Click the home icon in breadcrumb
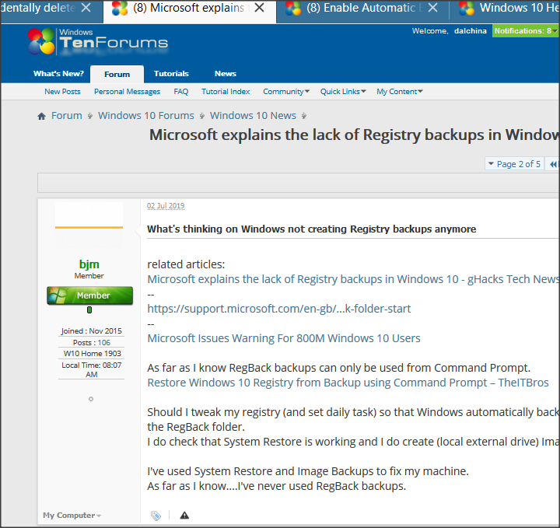560x528 pixels. tap(41, 116)
